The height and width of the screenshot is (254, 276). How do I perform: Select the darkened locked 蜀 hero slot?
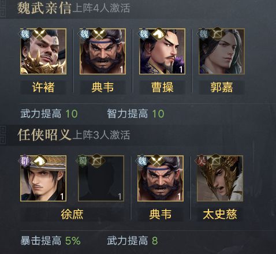[101, 178]
